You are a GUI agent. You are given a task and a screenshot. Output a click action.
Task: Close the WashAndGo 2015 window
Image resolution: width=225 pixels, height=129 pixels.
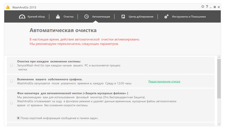click(x=219, y=7)
